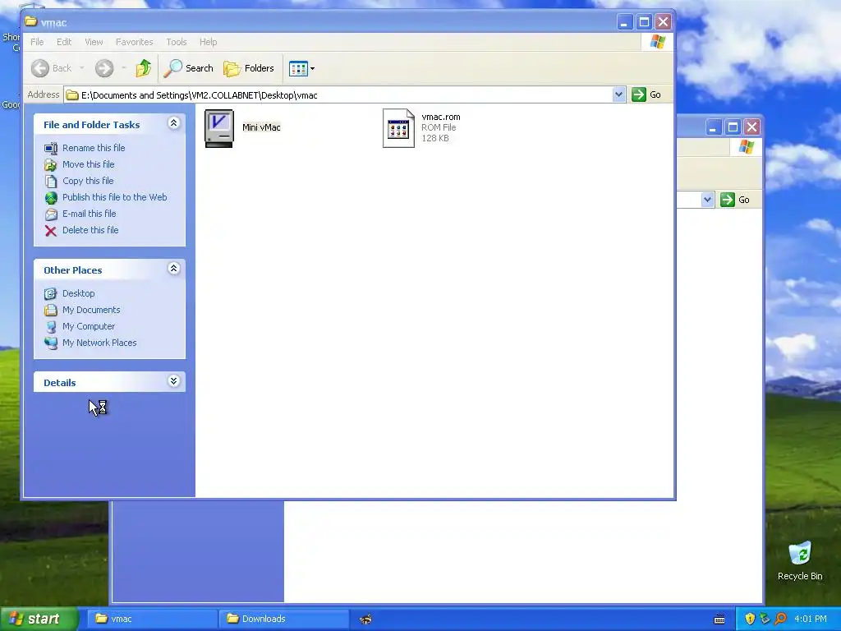Click the Forward navigation arrow
The image size is (841, 631).
pos(104,68)
